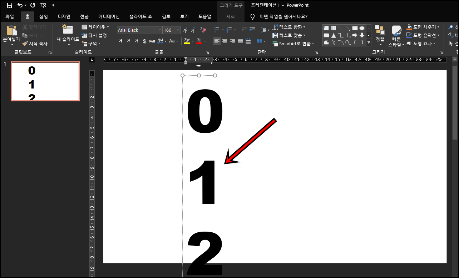Select the right arrow shape in the shapes gallery
Image resolution: width=459 pixels, height=278 pixels.
pyautogui.click(x=355, y=35)
